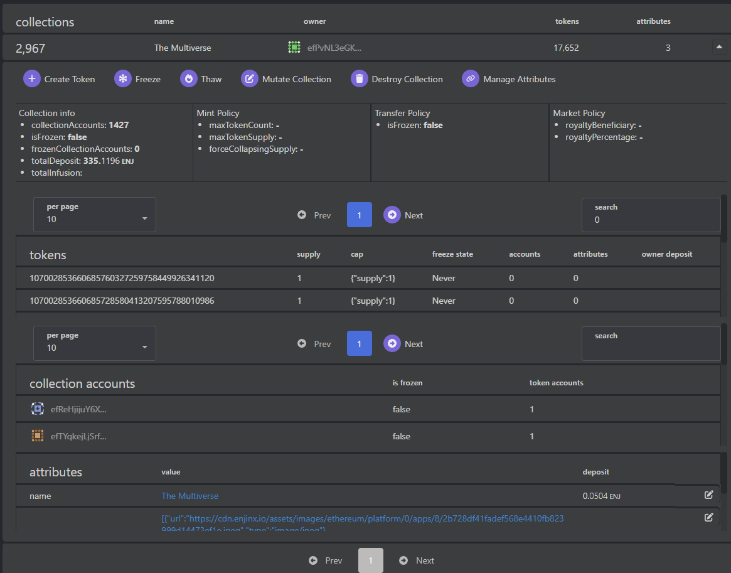Click the token accounts column header

(556, 383)
